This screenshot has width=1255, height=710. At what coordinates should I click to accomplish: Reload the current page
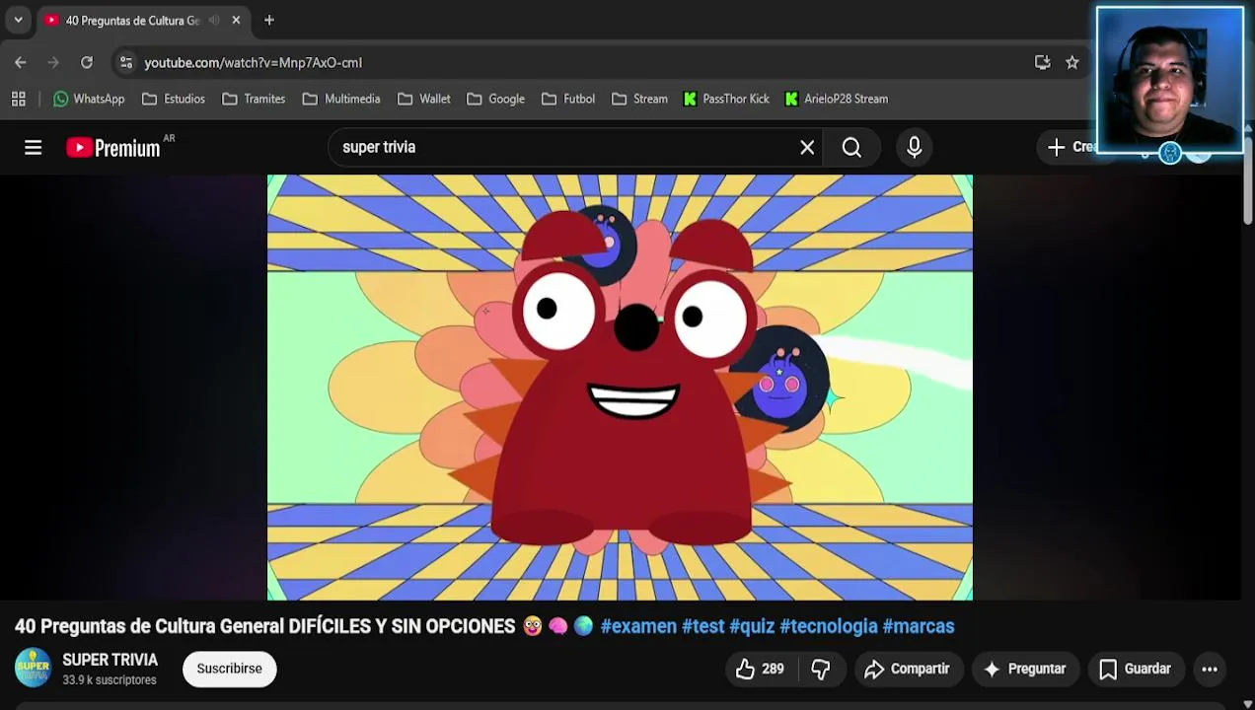[87, 62]
